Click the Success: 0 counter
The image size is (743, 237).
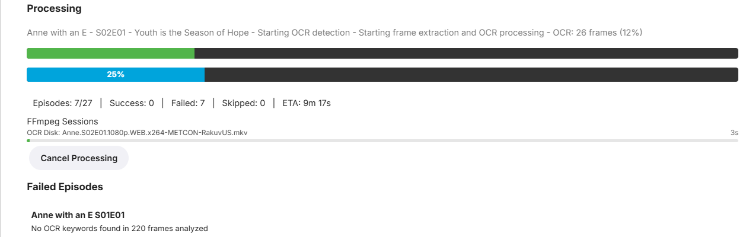tap(132, 103)
